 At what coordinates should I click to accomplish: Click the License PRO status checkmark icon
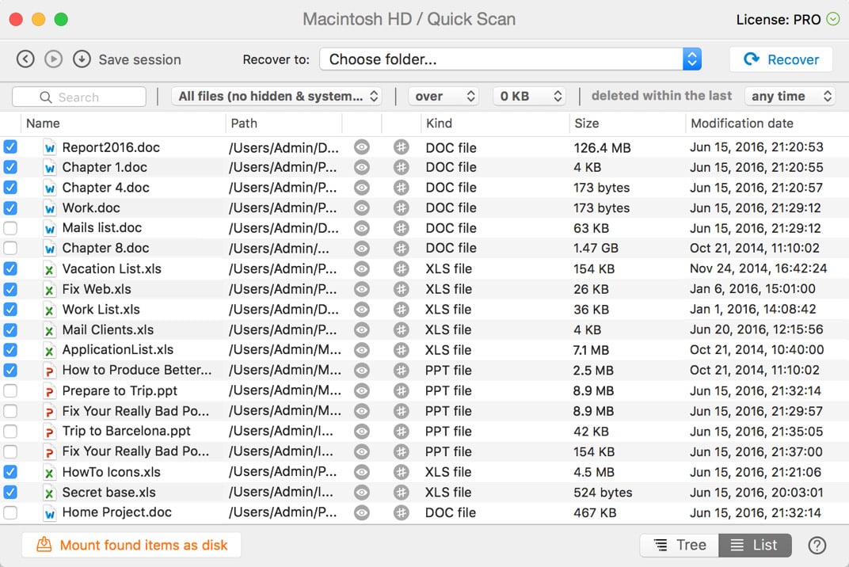point(832,20)
